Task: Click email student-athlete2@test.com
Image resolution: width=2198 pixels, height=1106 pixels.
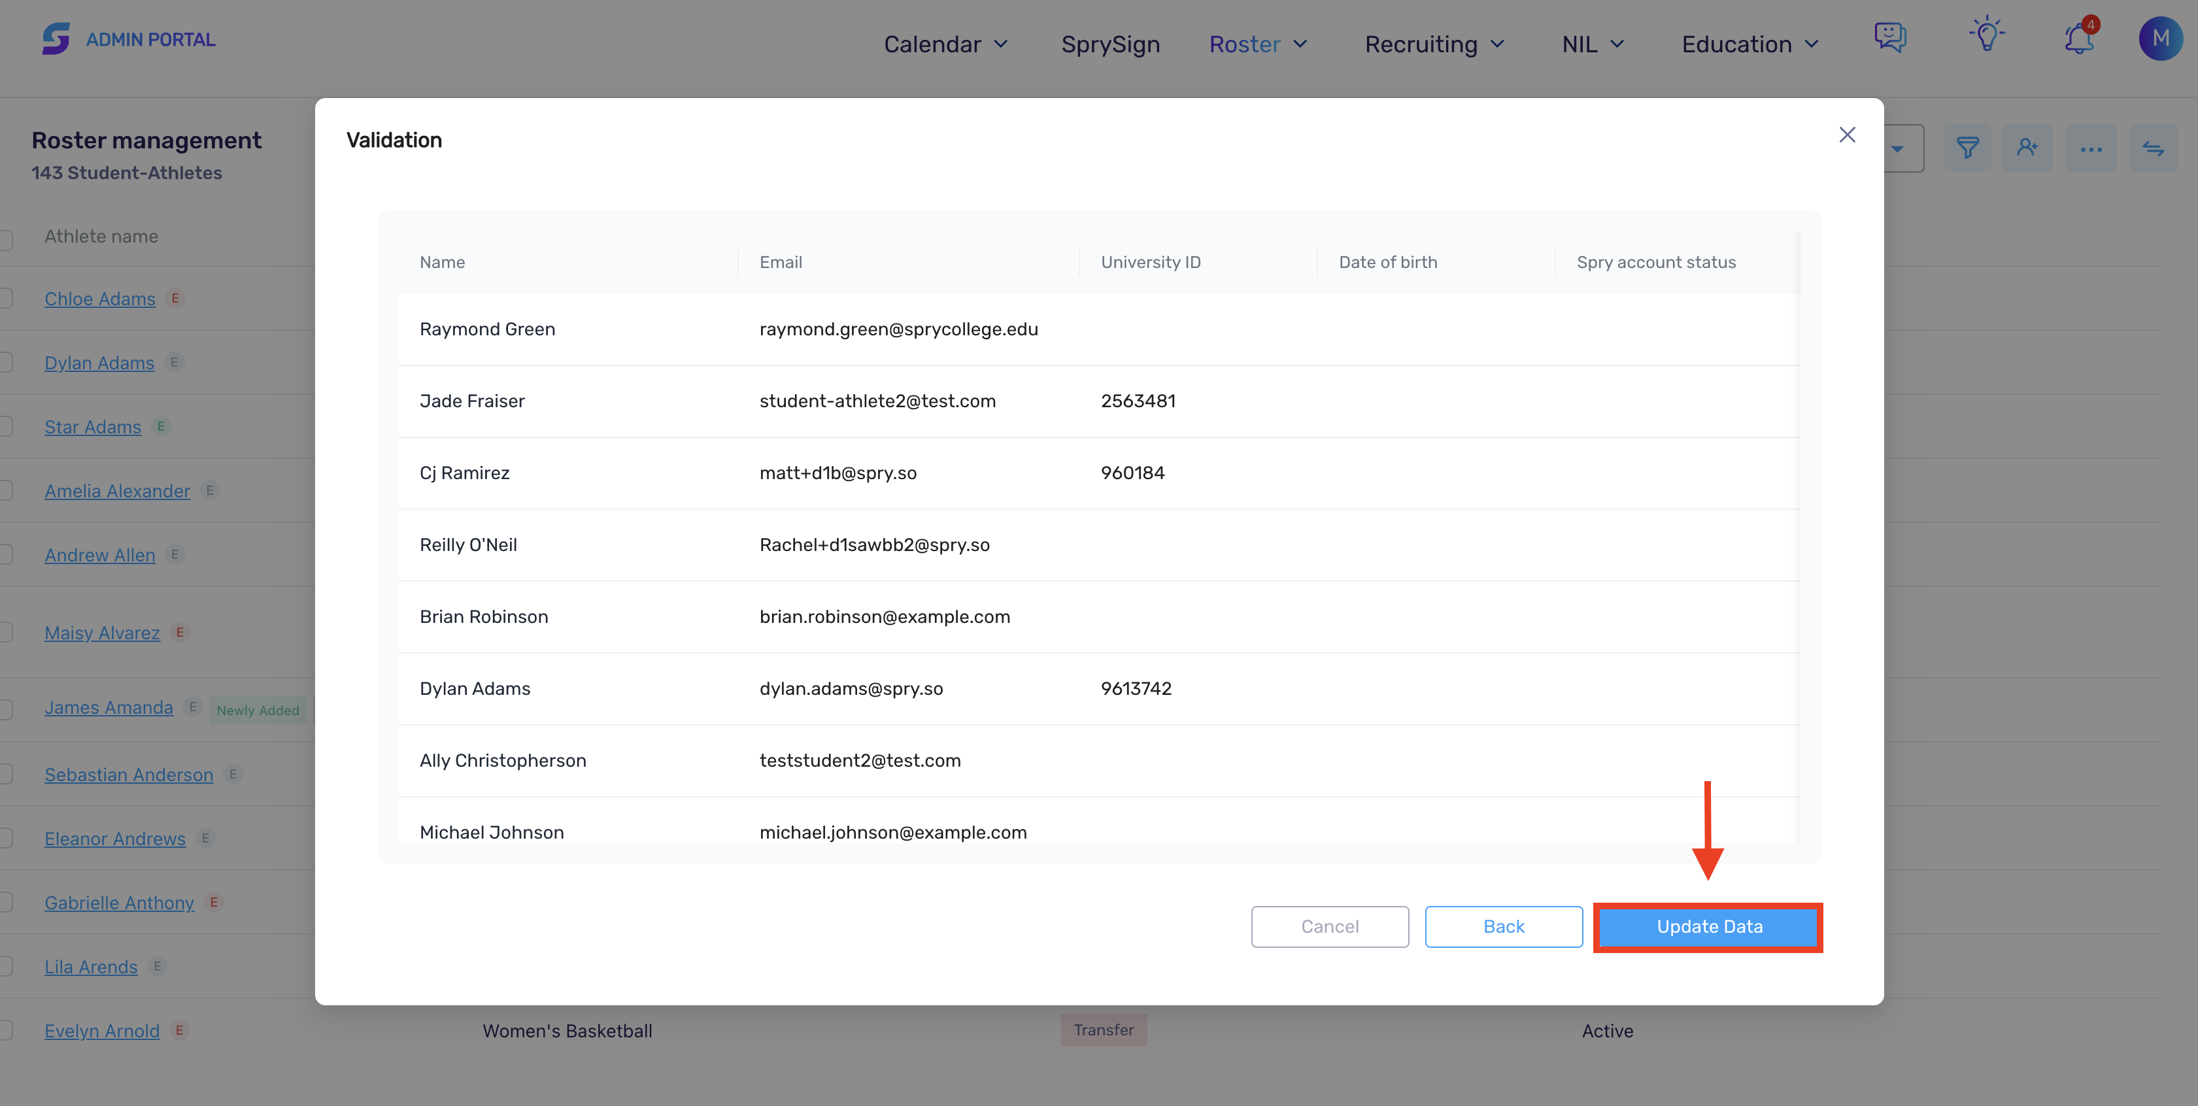Action: point(877,401)
